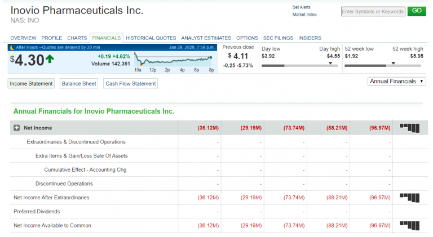Viewport: 433px width, 237px height.
Task: Click the Enter Symbols or Keywords field
Action: pos(373,11)
